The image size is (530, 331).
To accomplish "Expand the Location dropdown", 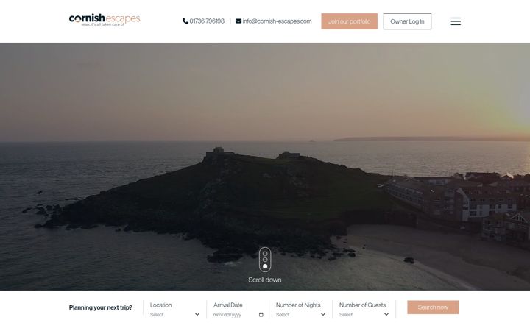I will click(174, 315).
